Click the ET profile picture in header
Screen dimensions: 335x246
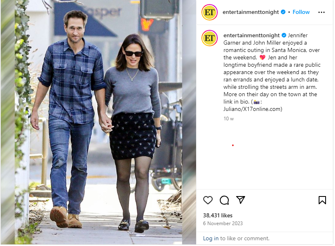coord(210,12)
